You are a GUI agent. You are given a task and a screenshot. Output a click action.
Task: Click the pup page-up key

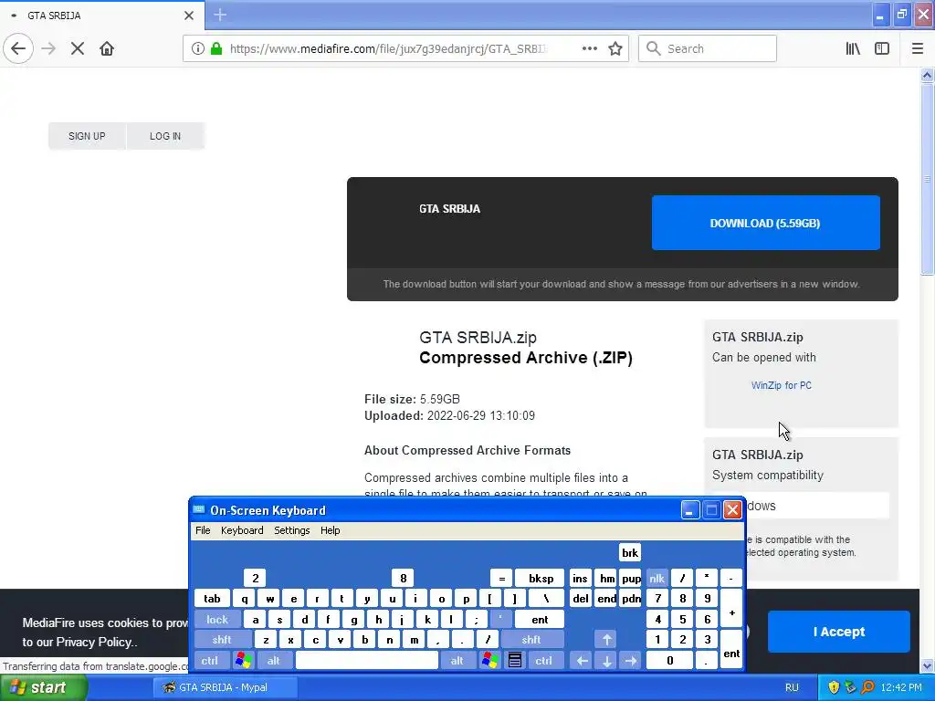click(x=631, y=578)
